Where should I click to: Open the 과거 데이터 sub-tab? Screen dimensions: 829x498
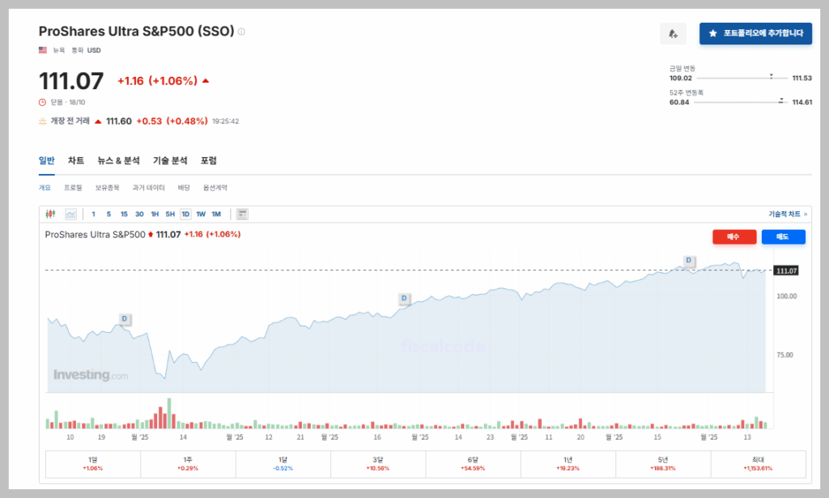coord(148,187)
